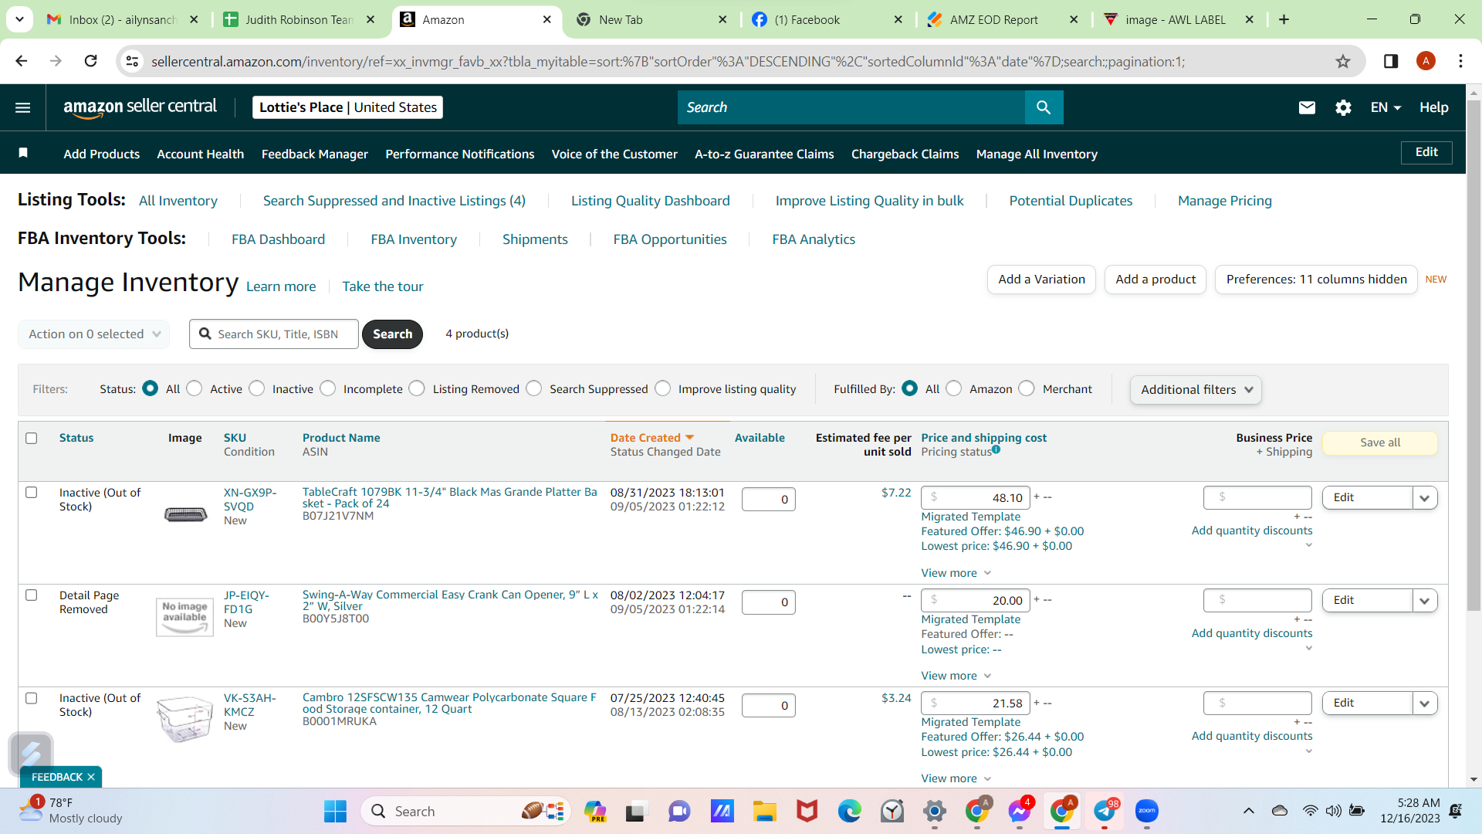Open Telegram from the taskbar
This screenshot has height=834, width=1482.
[1105, 811]
